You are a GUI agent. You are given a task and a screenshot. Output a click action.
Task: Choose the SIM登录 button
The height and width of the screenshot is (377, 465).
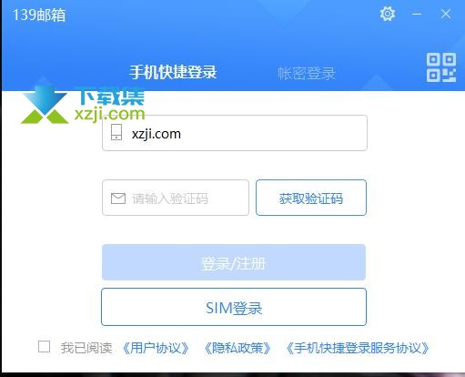(234, 307)
